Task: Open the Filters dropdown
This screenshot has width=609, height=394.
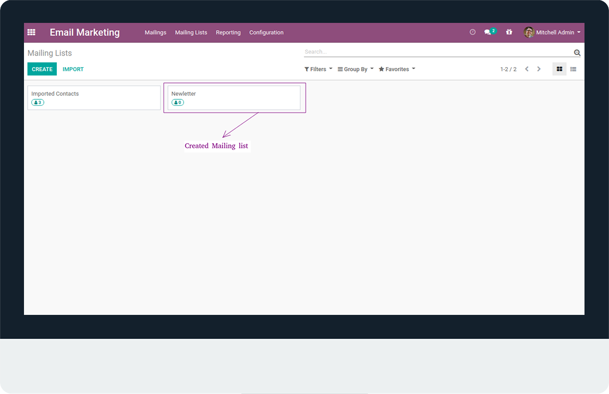Action: pos(318,69)
